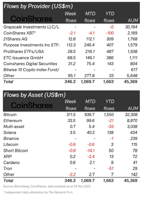141x197 pixels.
Task: Select the Cardano row label
Action: pos(11,163)
